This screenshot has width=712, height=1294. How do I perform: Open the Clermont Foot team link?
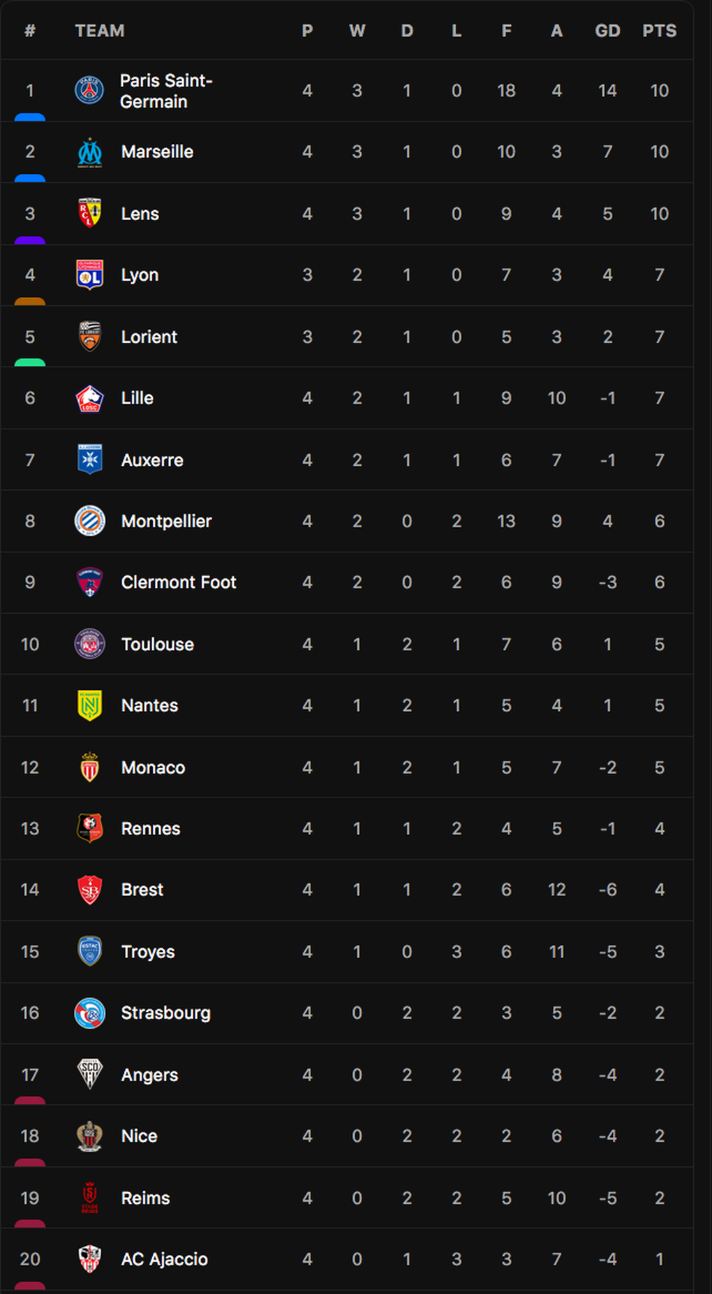click(179, 582)
